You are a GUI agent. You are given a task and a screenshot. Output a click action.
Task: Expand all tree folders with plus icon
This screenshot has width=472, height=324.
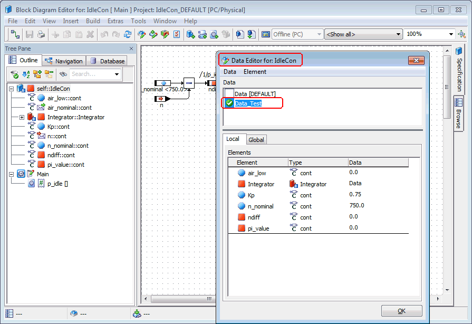[37, 74]
